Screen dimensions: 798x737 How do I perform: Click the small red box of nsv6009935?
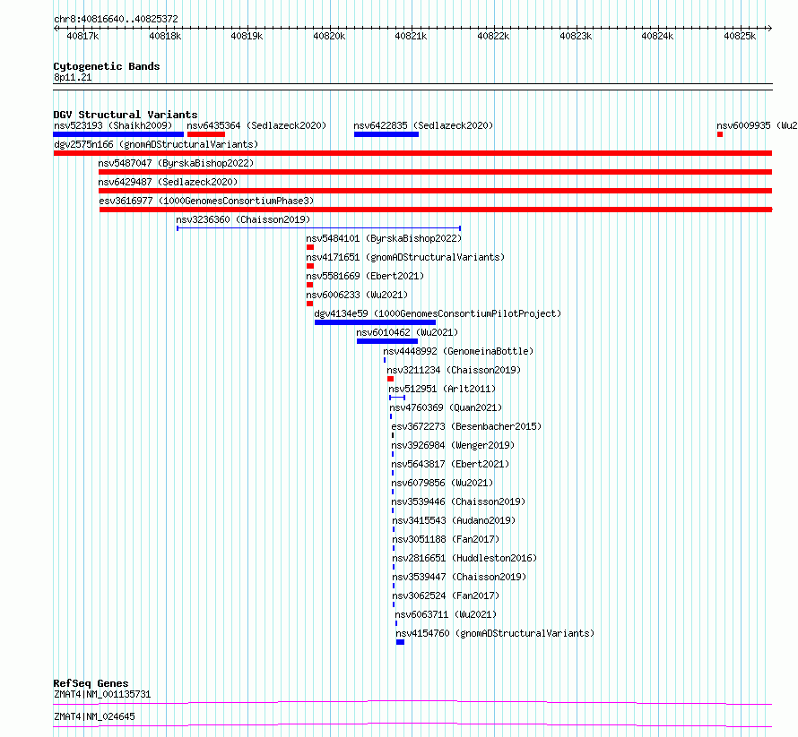click(720, 134)
